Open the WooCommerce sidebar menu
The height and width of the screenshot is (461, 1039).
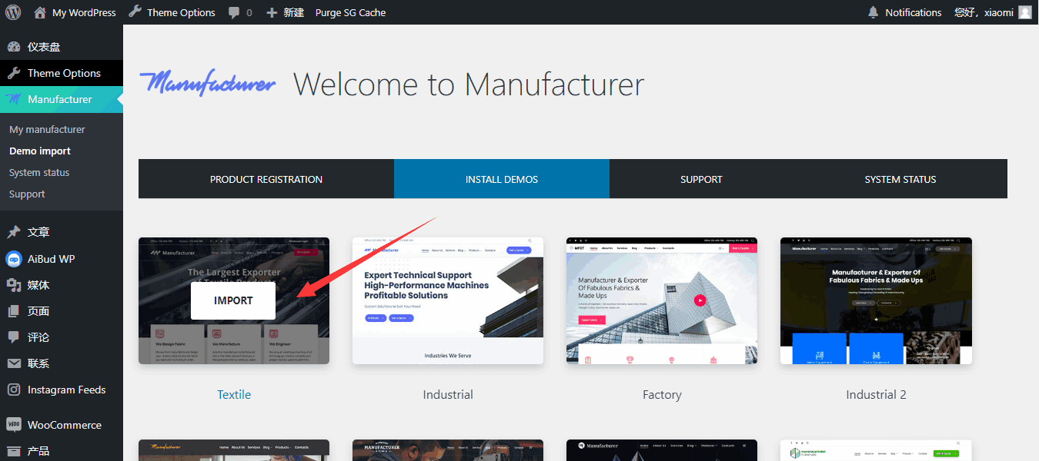pos(64,425)
